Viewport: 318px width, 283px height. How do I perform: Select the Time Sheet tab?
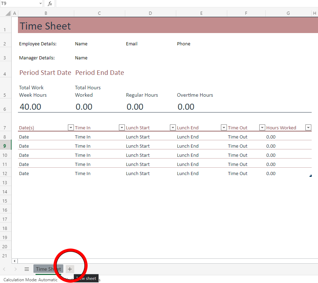pyautogui.click(x=48, y=269)
